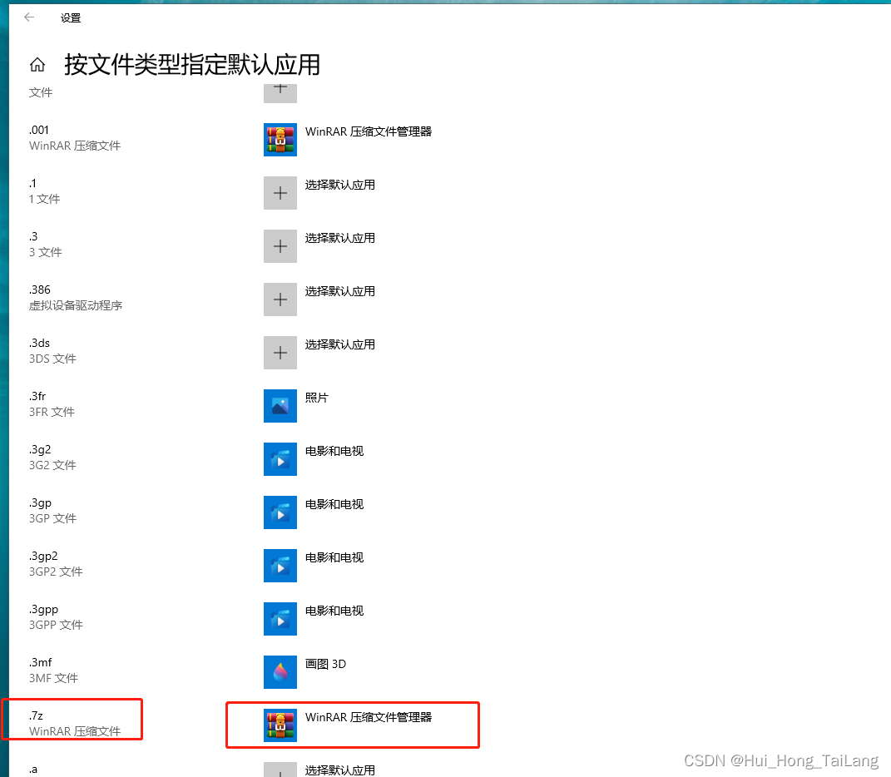The image size is (891, 777).
Task: Click the plus icon for the .3 file type
Action: (280, 246)
